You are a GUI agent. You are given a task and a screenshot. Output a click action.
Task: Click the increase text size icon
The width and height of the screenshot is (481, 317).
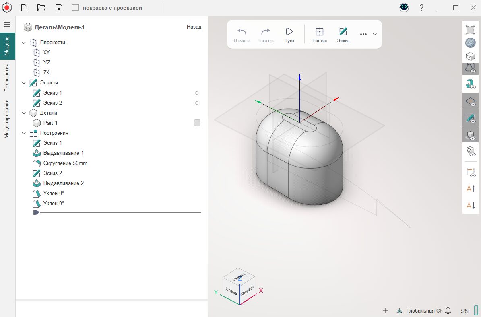pyautogui.click(x=470, y=189)
